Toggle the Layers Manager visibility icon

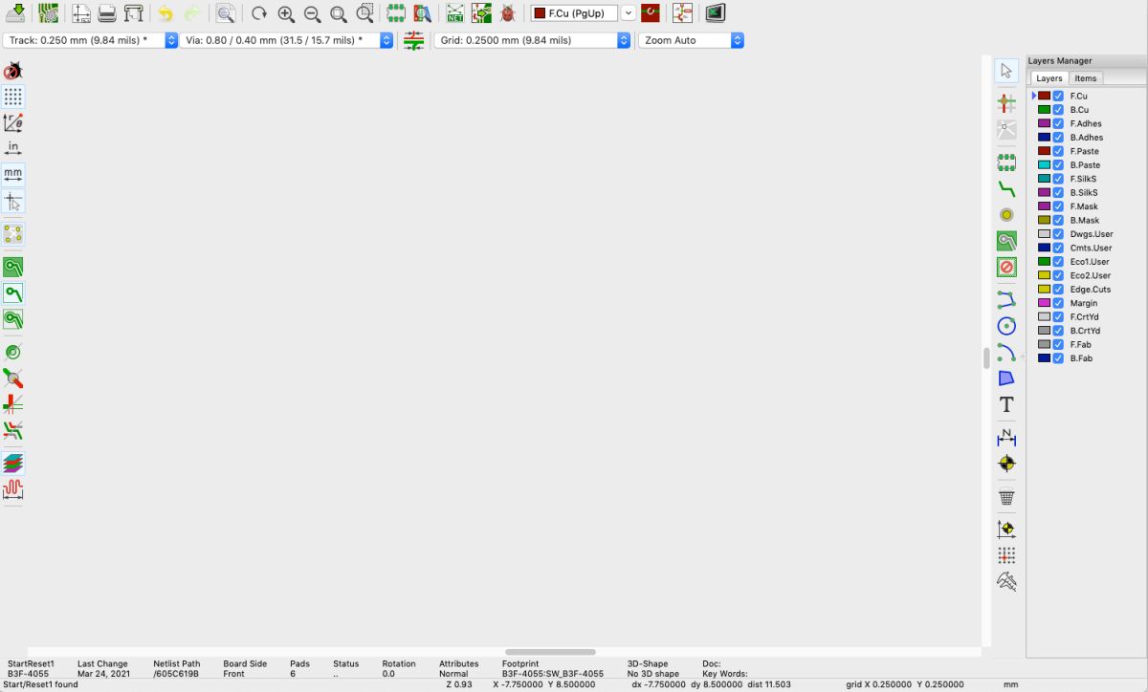click(x=13, y=464)
